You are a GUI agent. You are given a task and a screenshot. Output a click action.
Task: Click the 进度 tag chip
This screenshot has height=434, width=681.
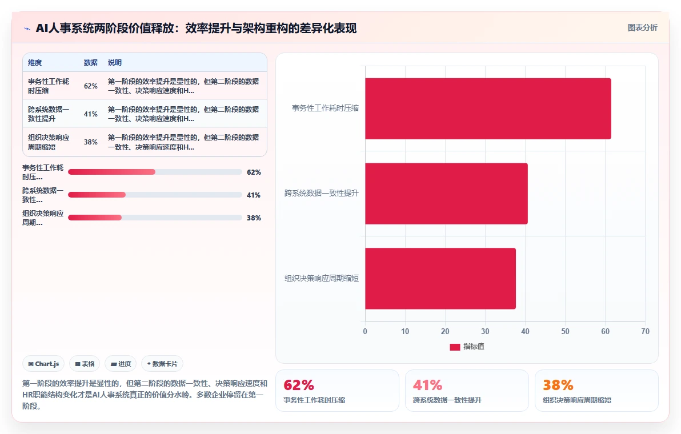pyautogui.click(x=121, y=364)
